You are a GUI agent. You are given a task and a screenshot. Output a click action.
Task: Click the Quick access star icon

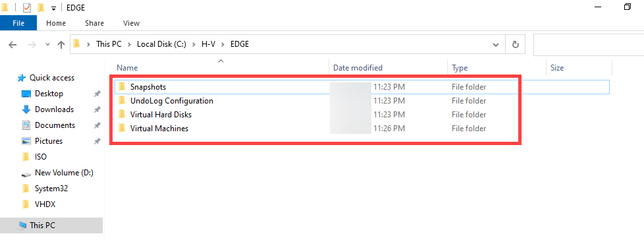click(x=21, y=78)
